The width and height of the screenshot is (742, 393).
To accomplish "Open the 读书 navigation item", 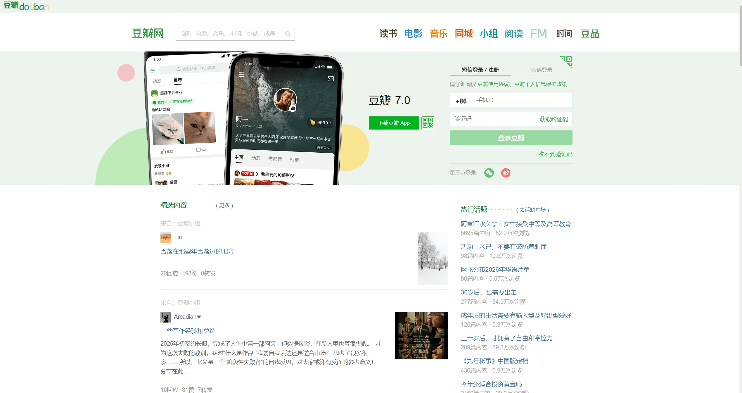I will (388, 34).
